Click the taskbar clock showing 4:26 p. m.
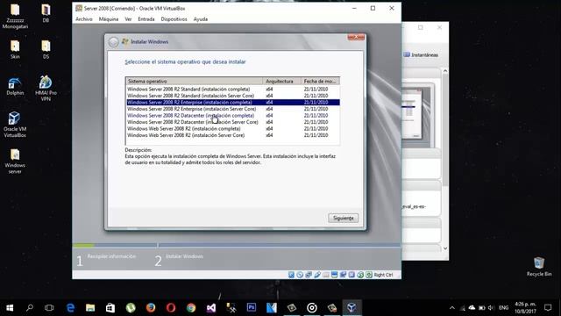The height and width of the screenshot is (316, 561). click(x=525, y=308)
